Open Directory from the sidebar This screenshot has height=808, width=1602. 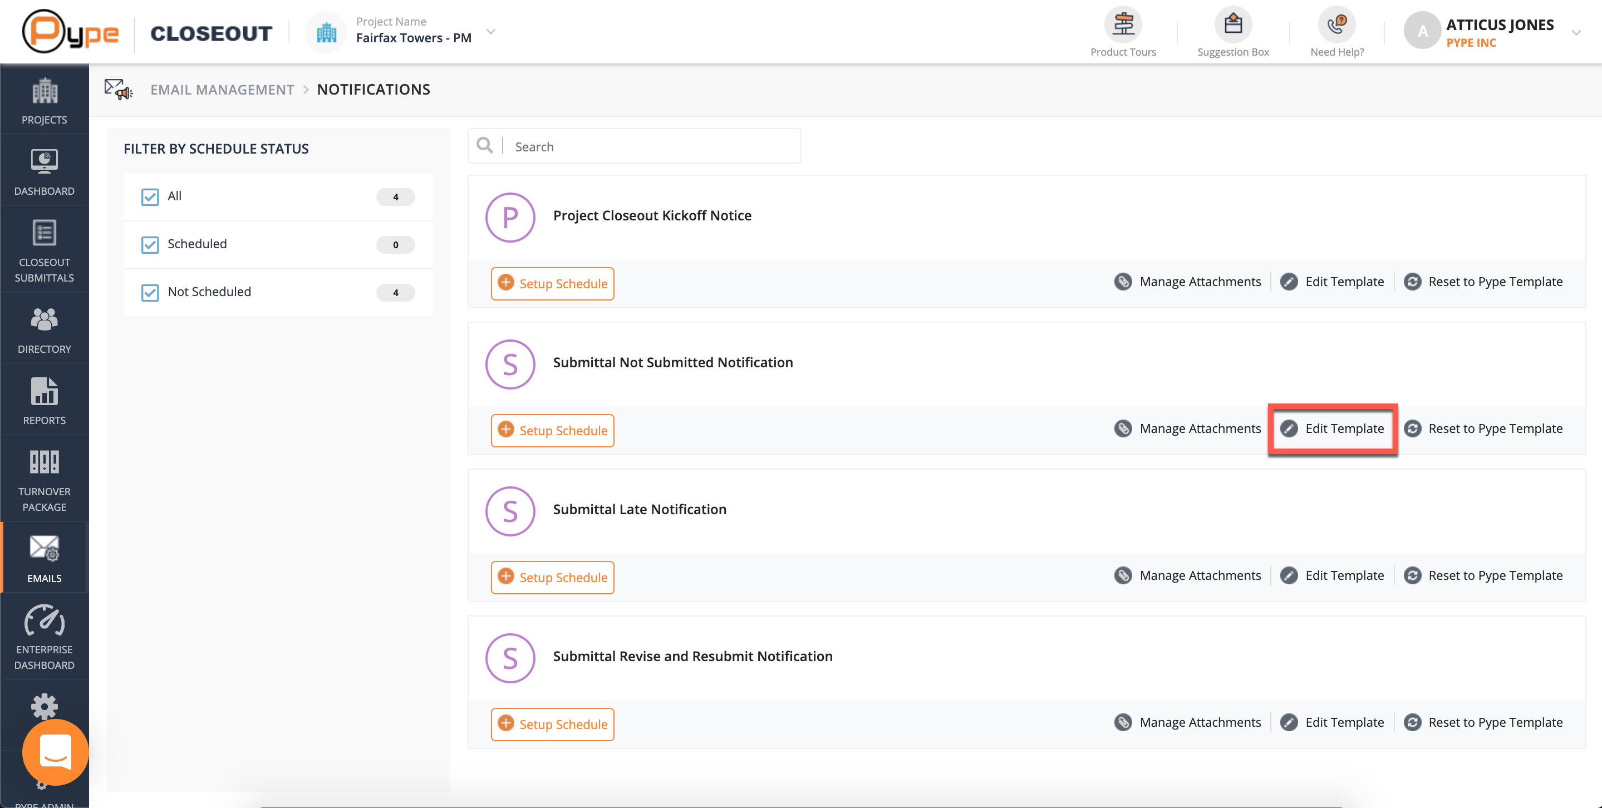(x=44, y=329)
